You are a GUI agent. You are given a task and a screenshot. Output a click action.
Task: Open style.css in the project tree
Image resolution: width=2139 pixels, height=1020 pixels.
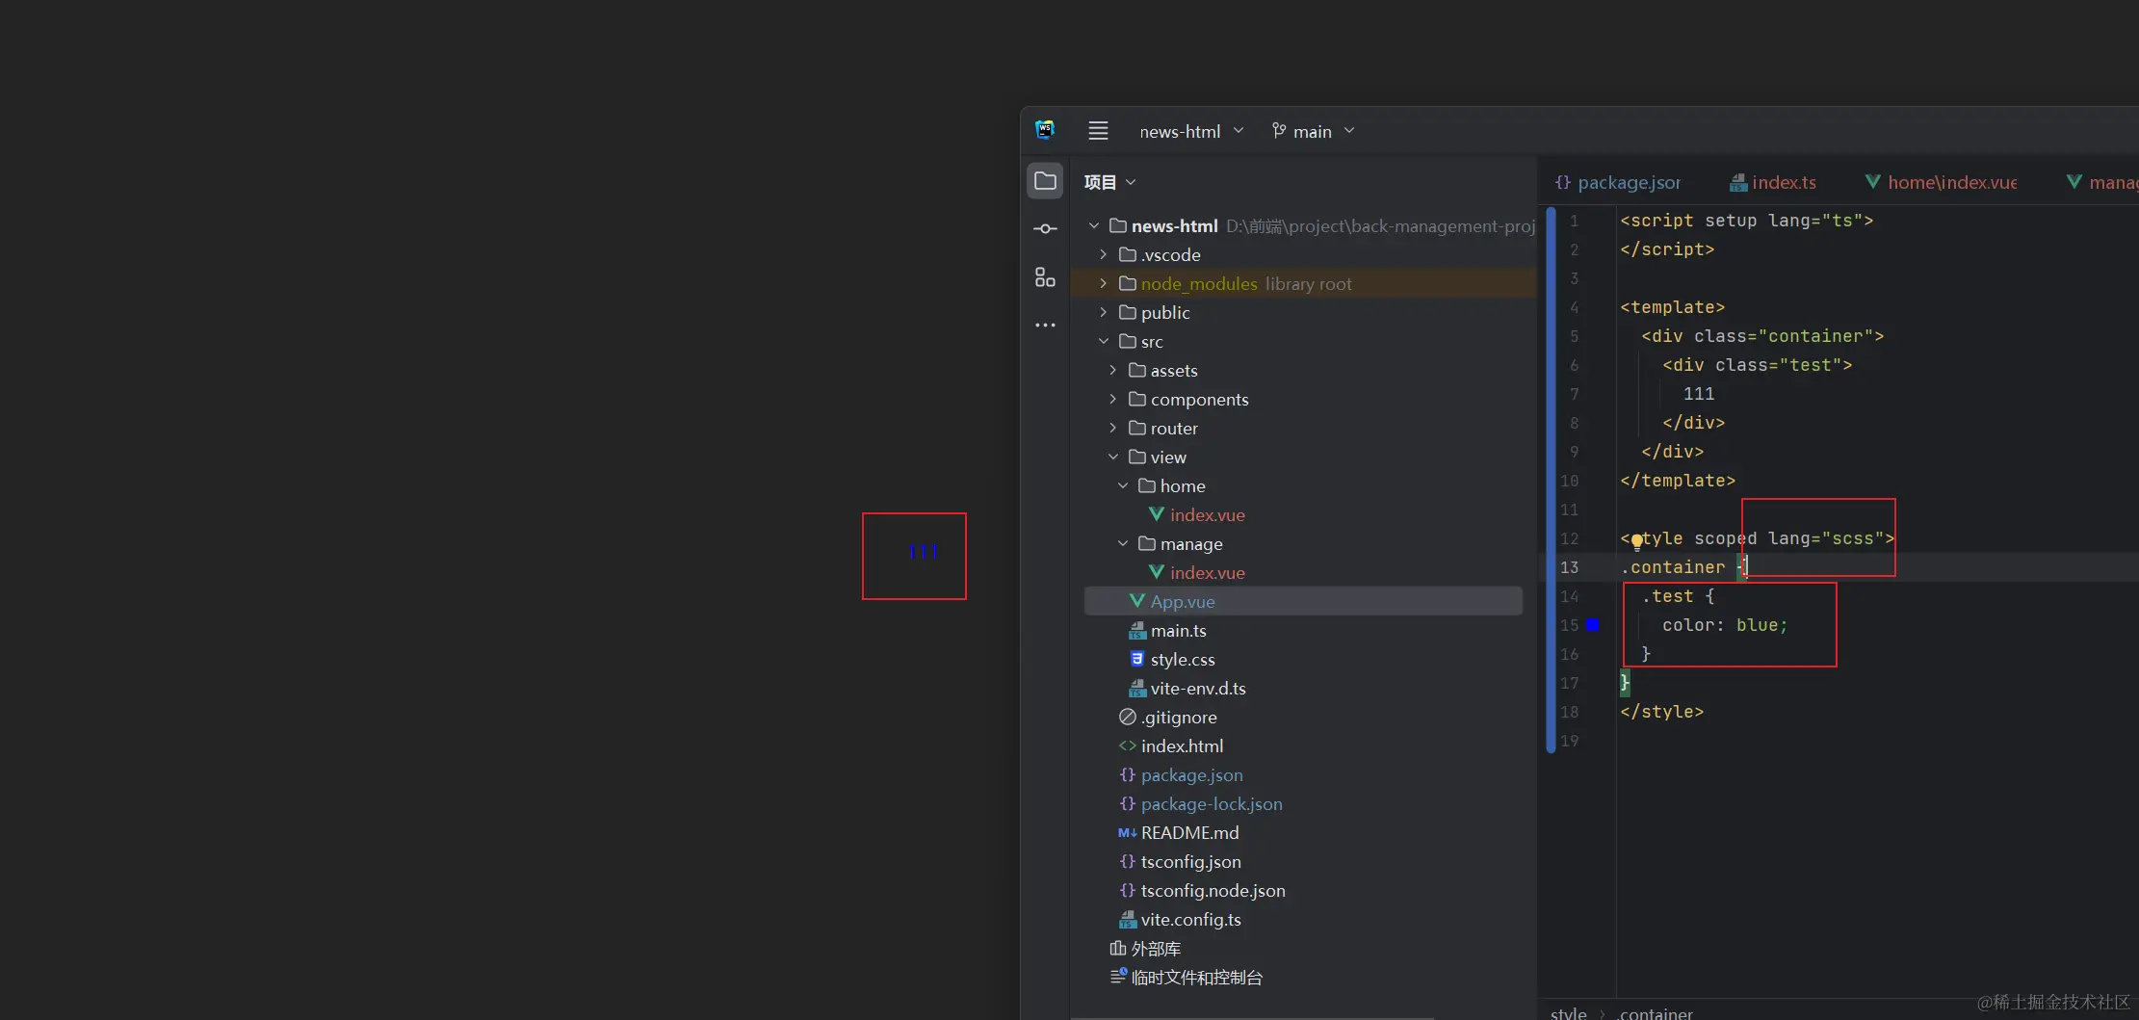1172,660
